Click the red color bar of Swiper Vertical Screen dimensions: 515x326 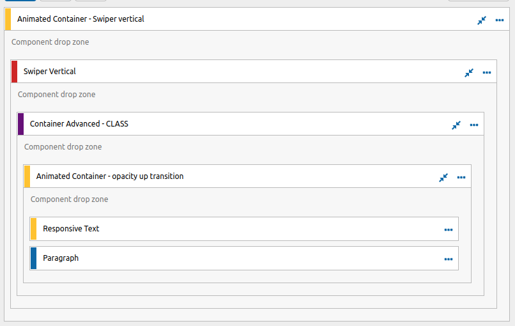click(x=15, y=72)
